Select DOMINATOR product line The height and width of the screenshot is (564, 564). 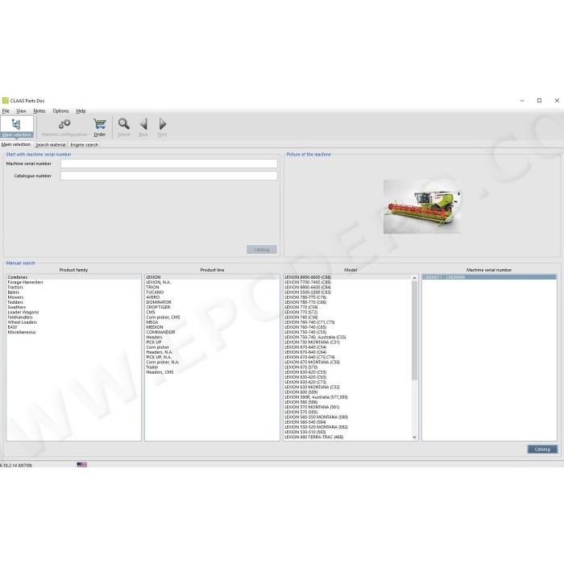[x=212, y=302]
